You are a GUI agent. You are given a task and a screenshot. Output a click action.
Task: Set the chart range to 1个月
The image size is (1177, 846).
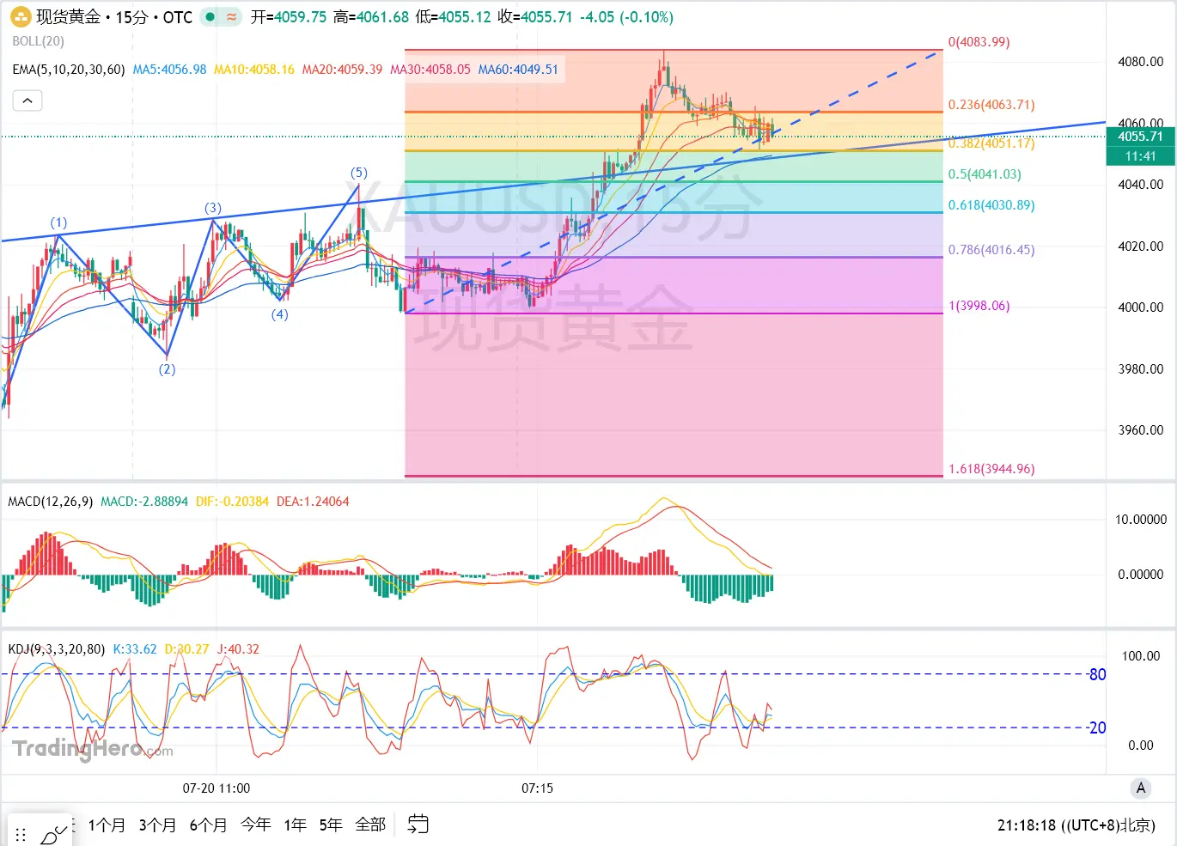[107, 825]
